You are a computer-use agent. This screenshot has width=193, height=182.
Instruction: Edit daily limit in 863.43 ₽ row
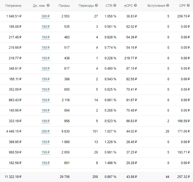46,100
